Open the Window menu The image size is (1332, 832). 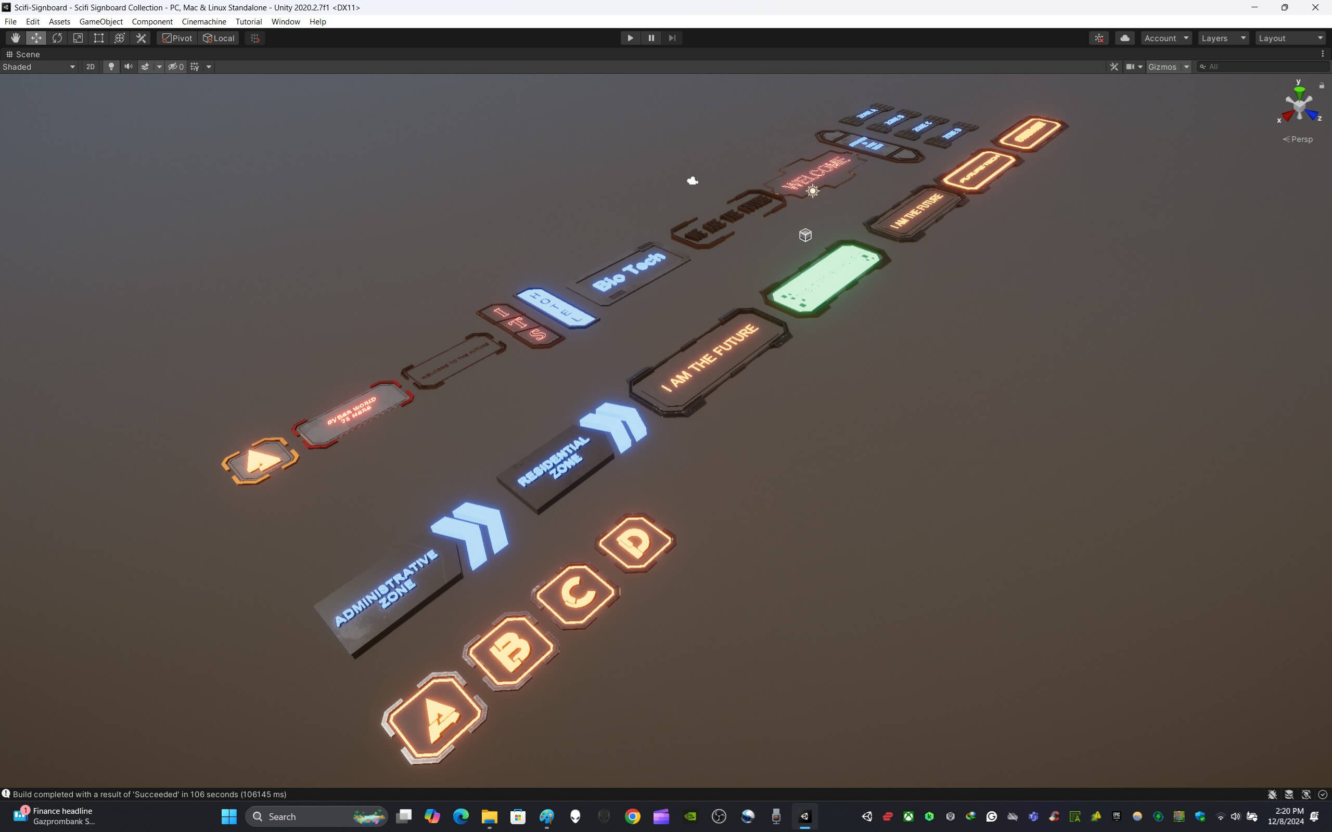point(286,21)
